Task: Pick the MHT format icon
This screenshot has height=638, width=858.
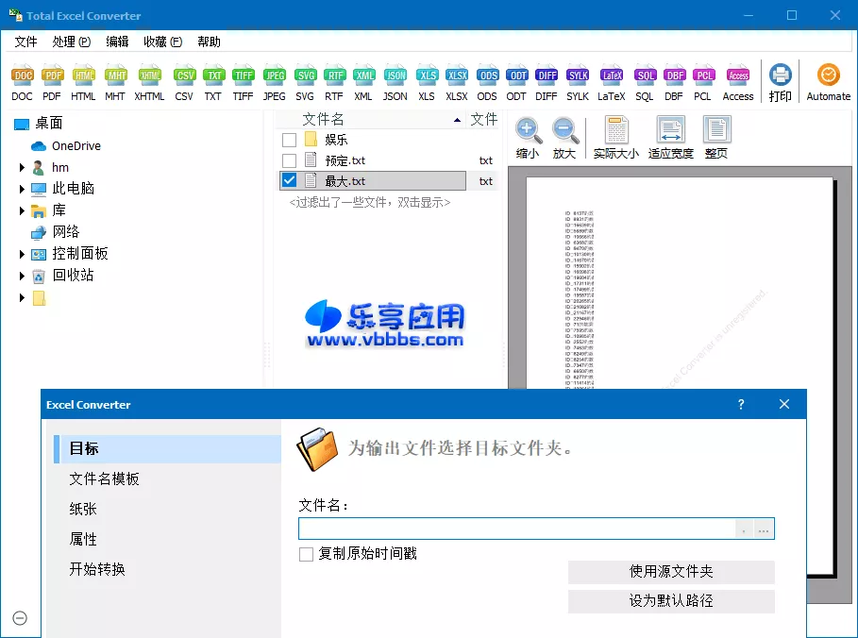Action: click(x=115, y=76)
